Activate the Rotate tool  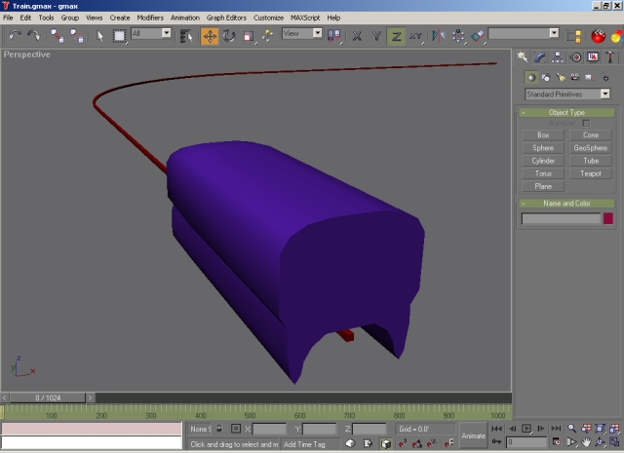pos(229,36)
